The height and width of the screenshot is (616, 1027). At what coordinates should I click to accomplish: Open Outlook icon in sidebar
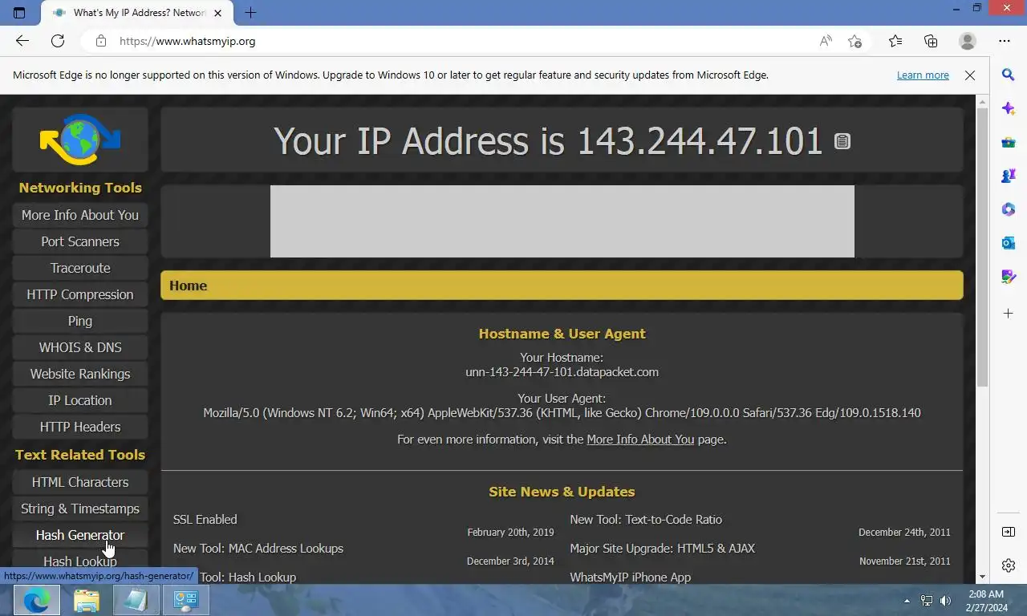(1009, 242)
